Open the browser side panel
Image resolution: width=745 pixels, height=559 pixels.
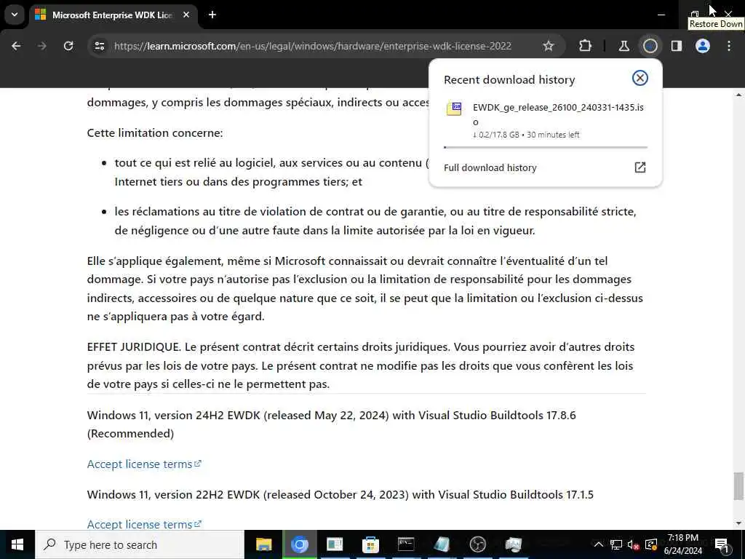[676, 46]
